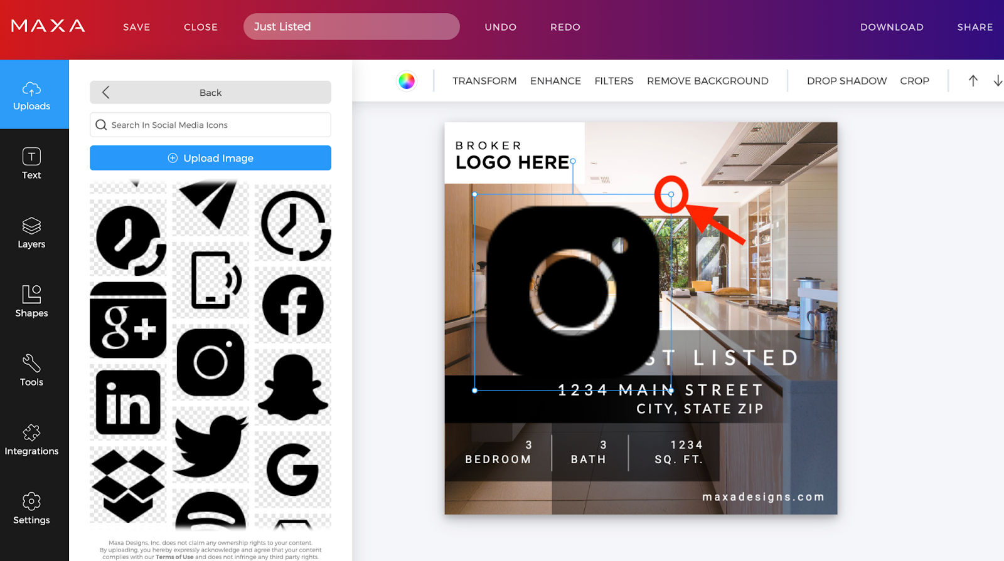Select the Google Plus icon thumbnail
The height and width of the screenshot is (561, 1004).
coord(129,320)
